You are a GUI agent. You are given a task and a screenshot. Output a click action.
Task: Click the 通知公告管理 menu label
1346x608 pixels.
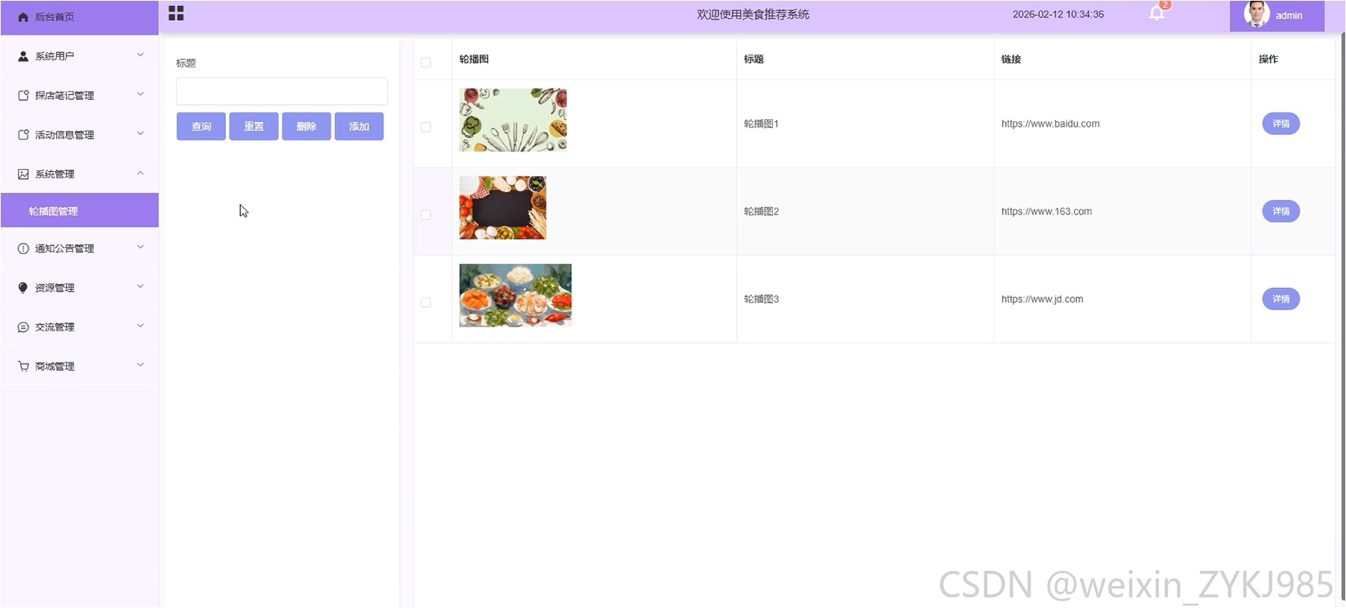point(64,249)
